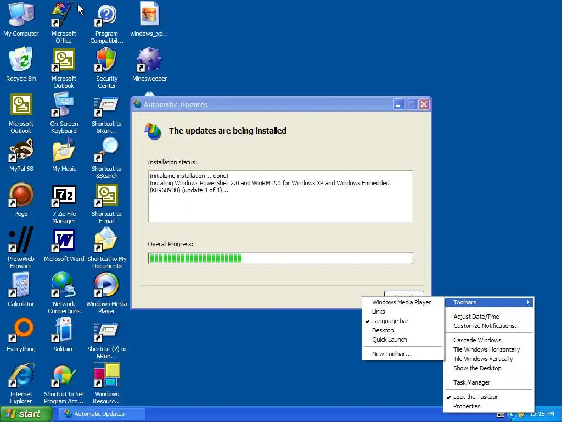Enable the Desktop toolbar
The width and height of the screenshot is (562, 422).
coord(403,330)
